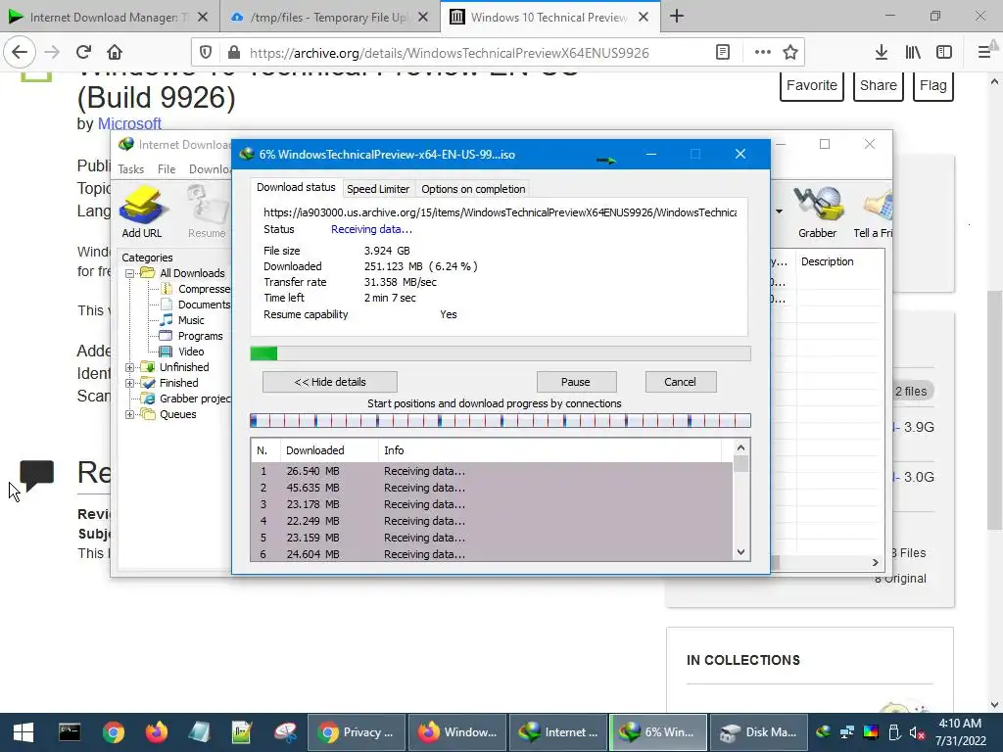Viewport: 1003px width, 752px height.
Task: Click the Hide details button
Action: pyautogui.click(x=330, y=382)
